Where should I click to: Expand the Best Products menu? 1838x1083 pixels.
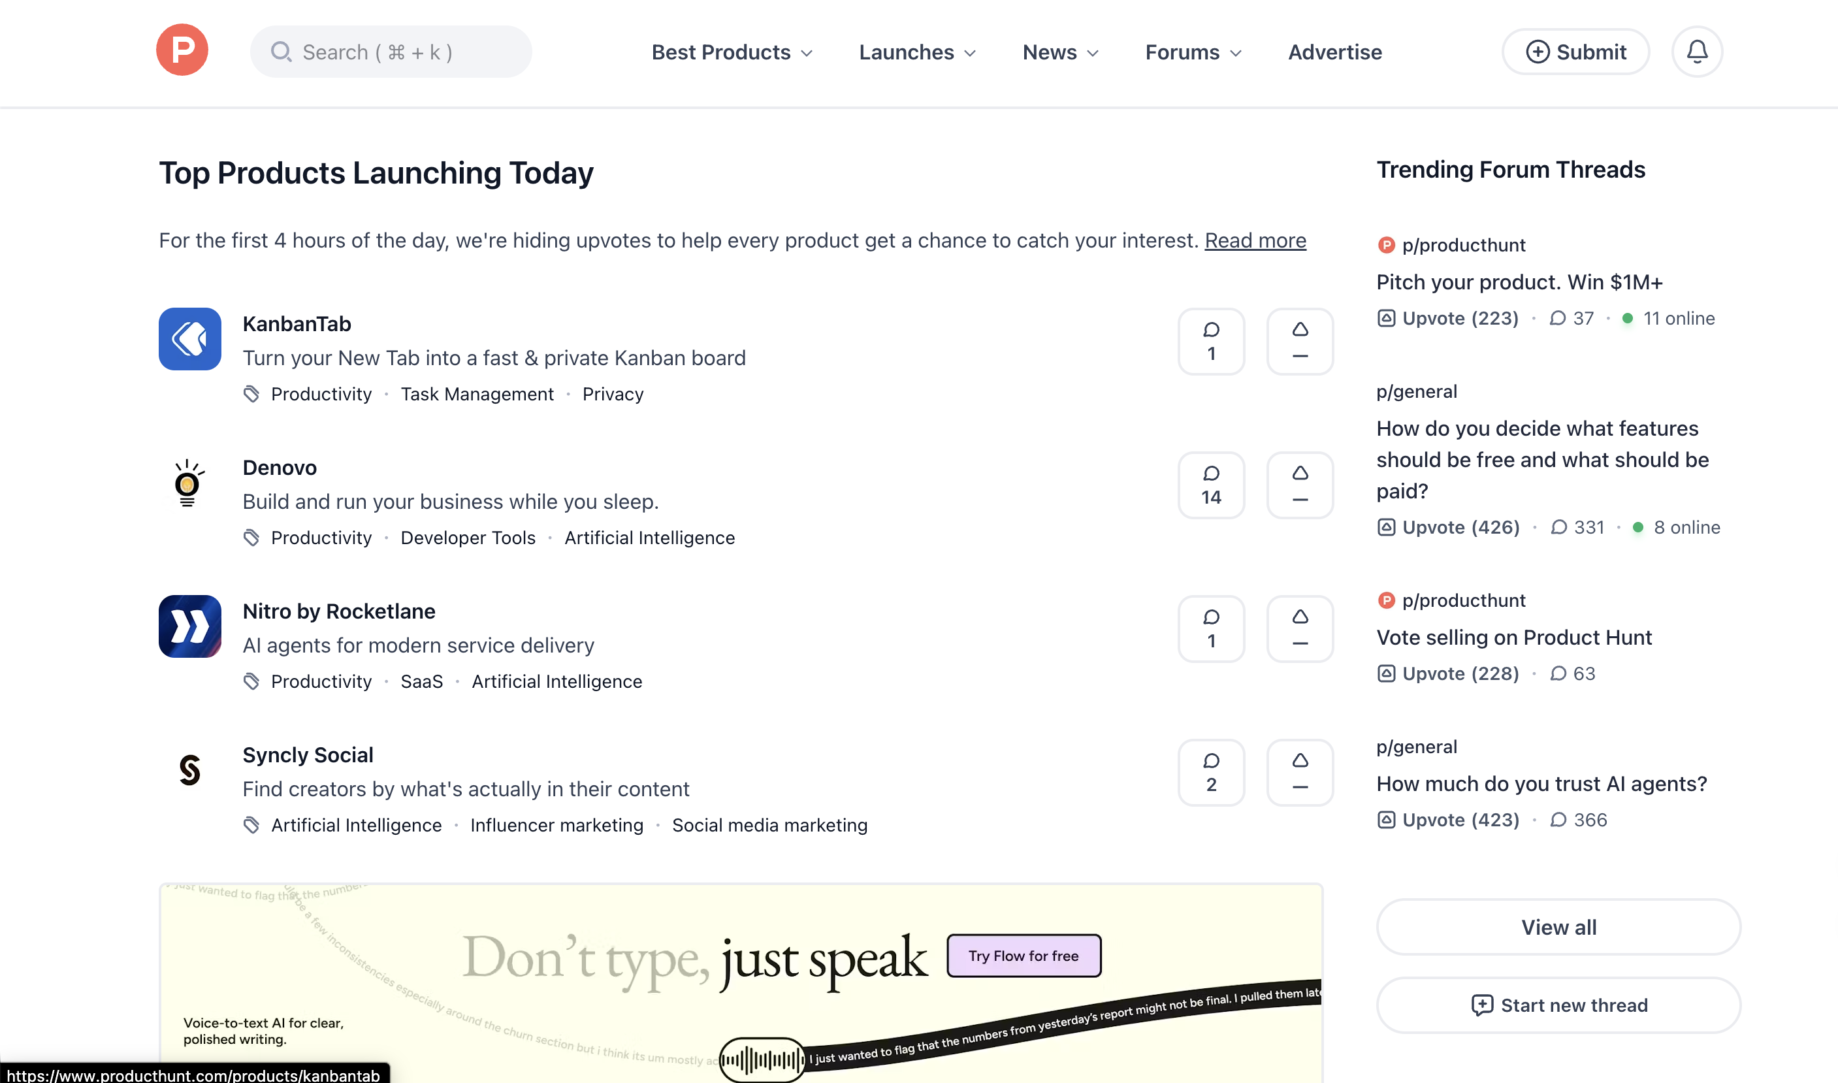[x=732, y=52]
